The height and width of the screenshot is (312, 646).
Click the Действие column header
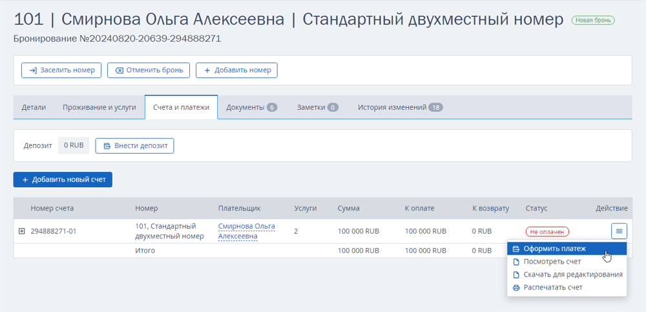coord(611,208)
